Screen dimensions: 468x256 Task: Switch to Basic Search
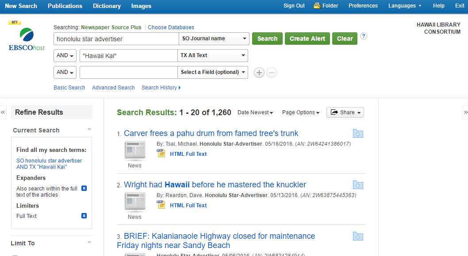(x=69, y=88)
